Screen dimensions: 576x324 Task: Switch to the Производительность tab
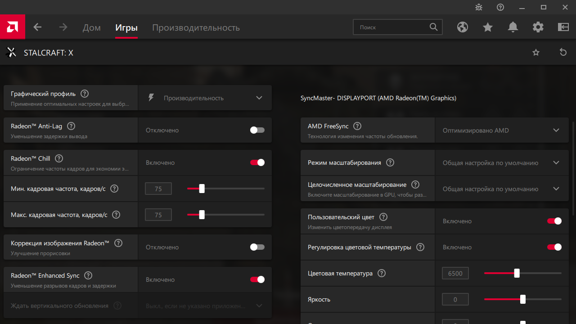tap(196, 27)
